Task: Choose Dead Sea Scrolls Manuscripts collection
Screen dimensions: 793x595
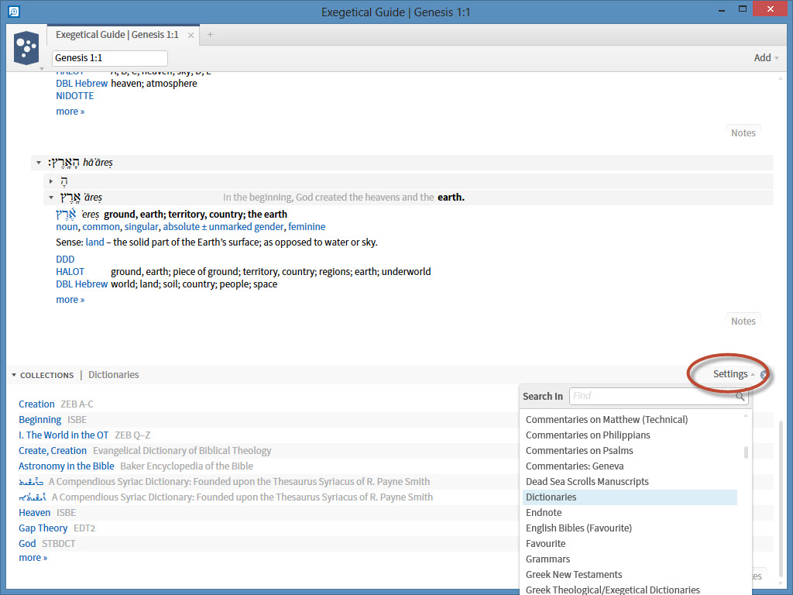Action: pyautogui.click(x=587, y=482)
